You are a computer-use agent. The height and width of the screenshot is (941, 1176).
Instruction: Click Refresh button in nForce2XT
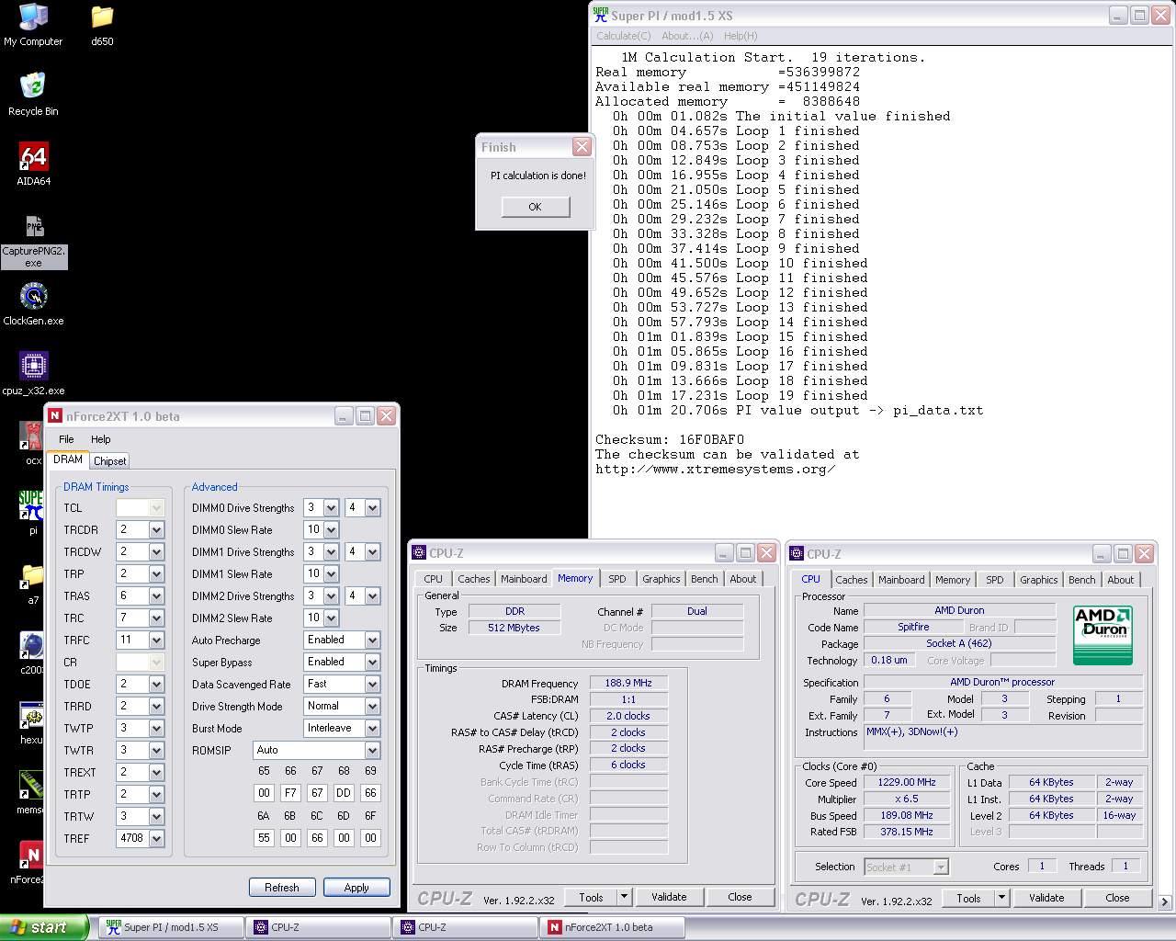point(282,888)
